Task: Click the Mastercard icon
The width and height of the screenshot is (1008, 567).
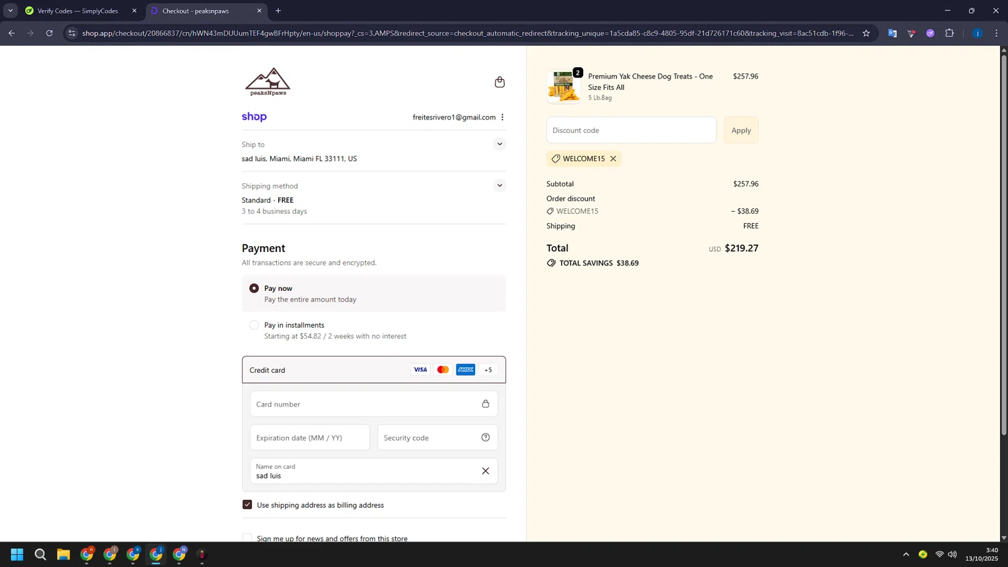Action: [x=443, y=369]
